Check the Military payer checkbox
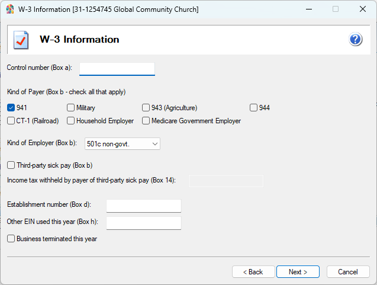 click(x=71, y=108)
